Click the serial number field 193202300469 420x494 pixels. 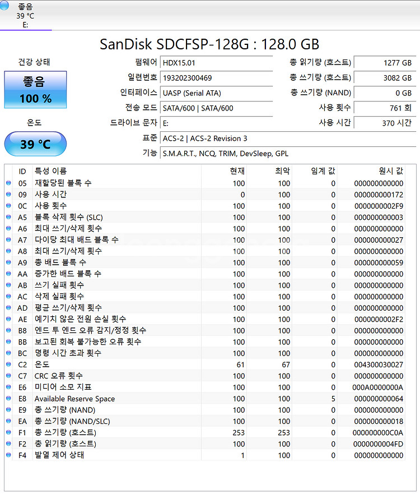coord(216,78)
